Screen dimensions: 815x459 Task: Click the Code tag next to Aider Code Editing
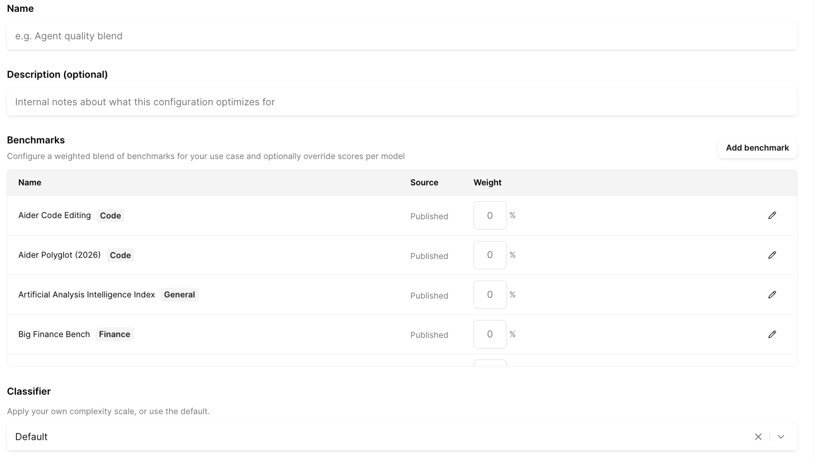(x=110, y=215)
